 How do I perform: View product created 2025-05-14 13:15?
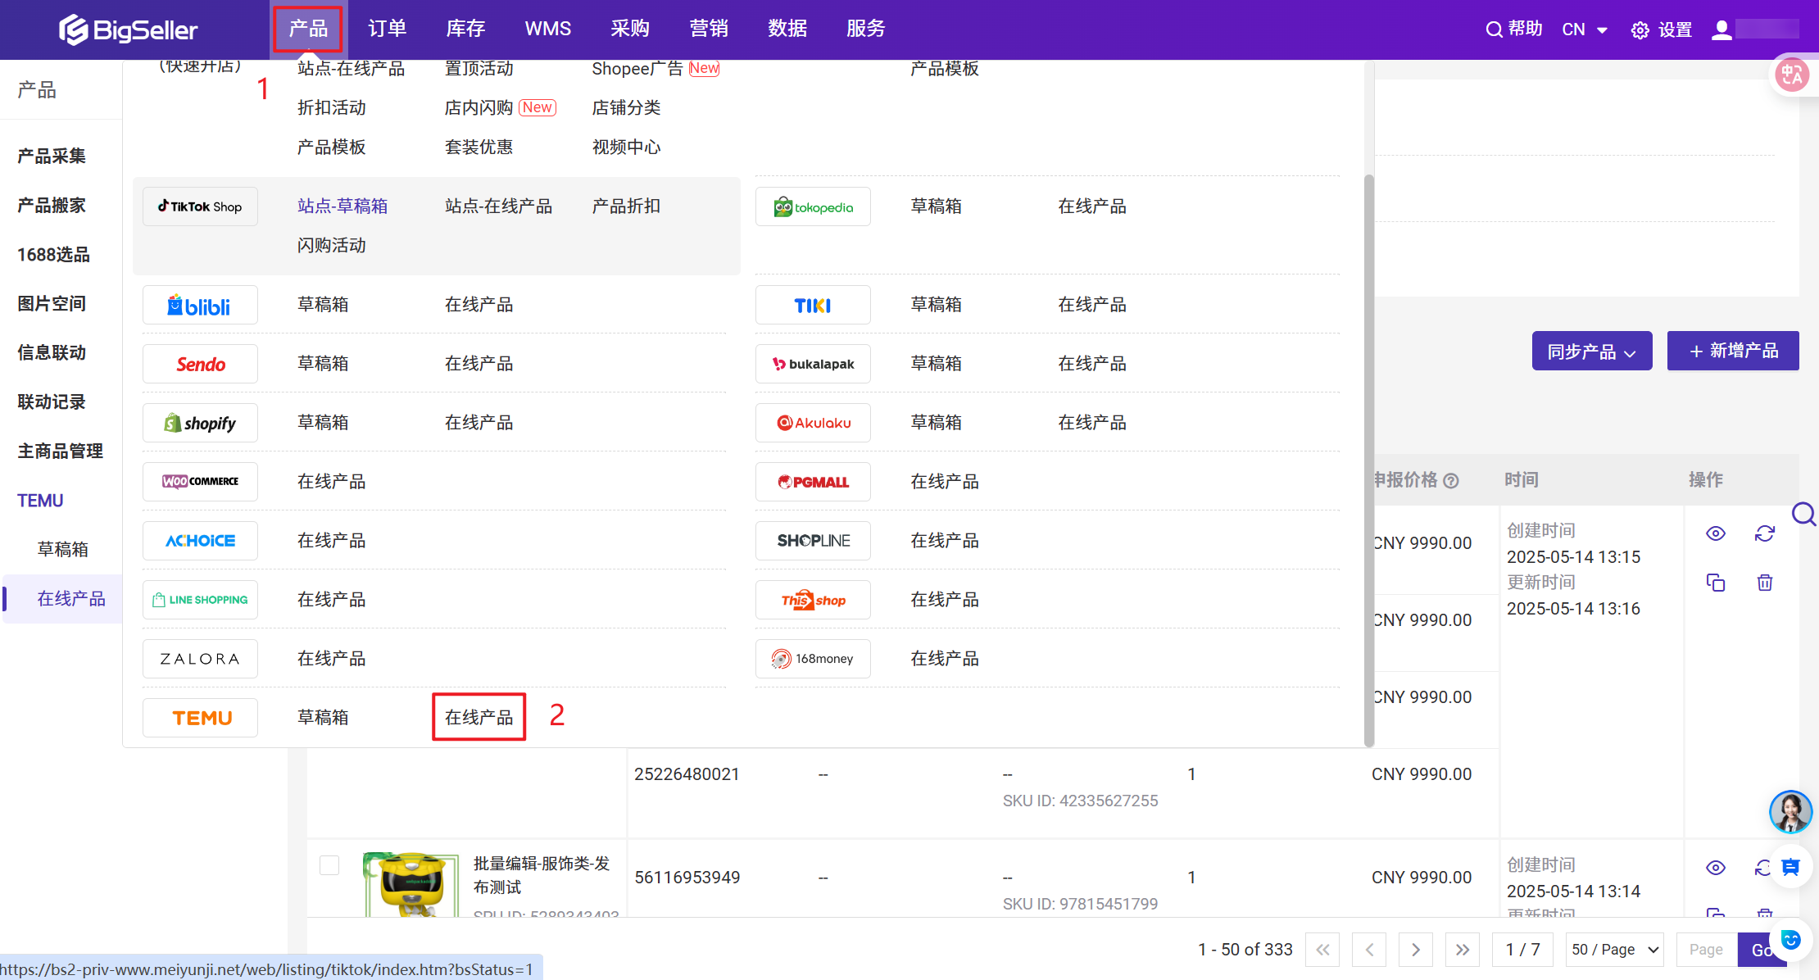pyautogui.click(x=1716, y=533)
